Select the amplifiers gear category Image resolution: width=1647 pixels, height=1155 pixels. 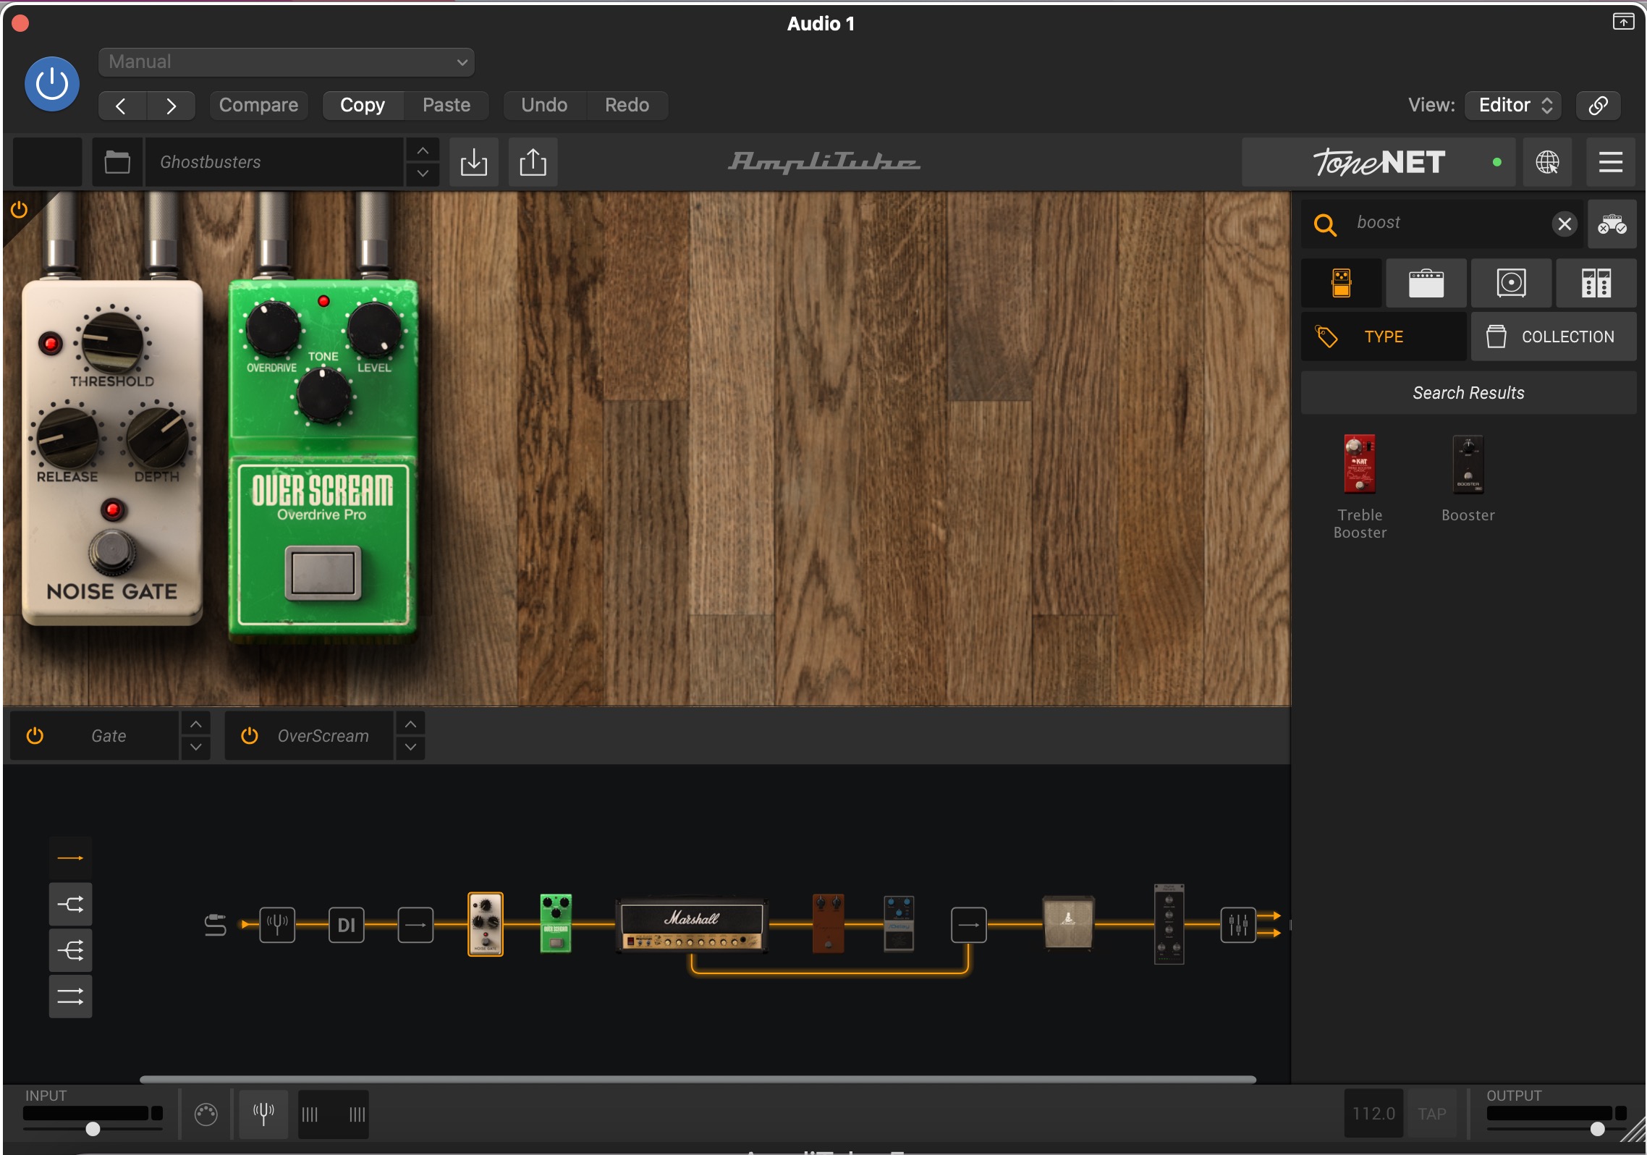pos(1426,283)
